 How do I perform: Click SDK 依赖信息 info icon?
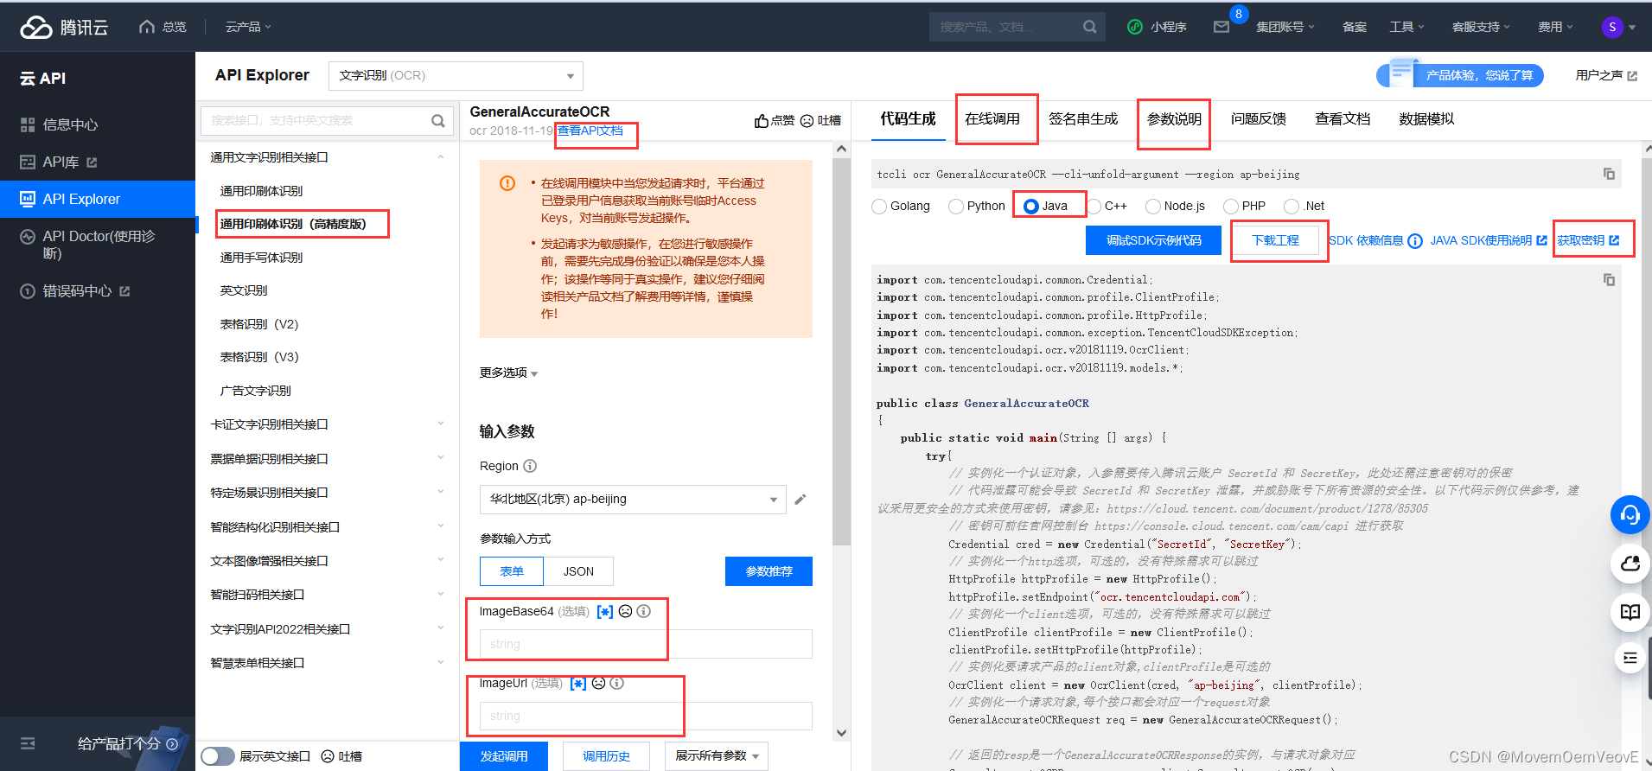[x=1415, y=241]
